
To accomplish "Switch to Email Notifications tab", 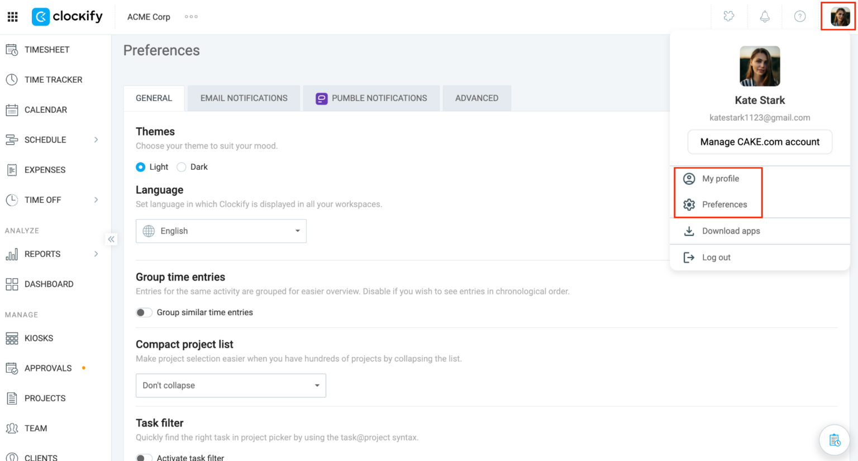I will [x=244, y=98].
